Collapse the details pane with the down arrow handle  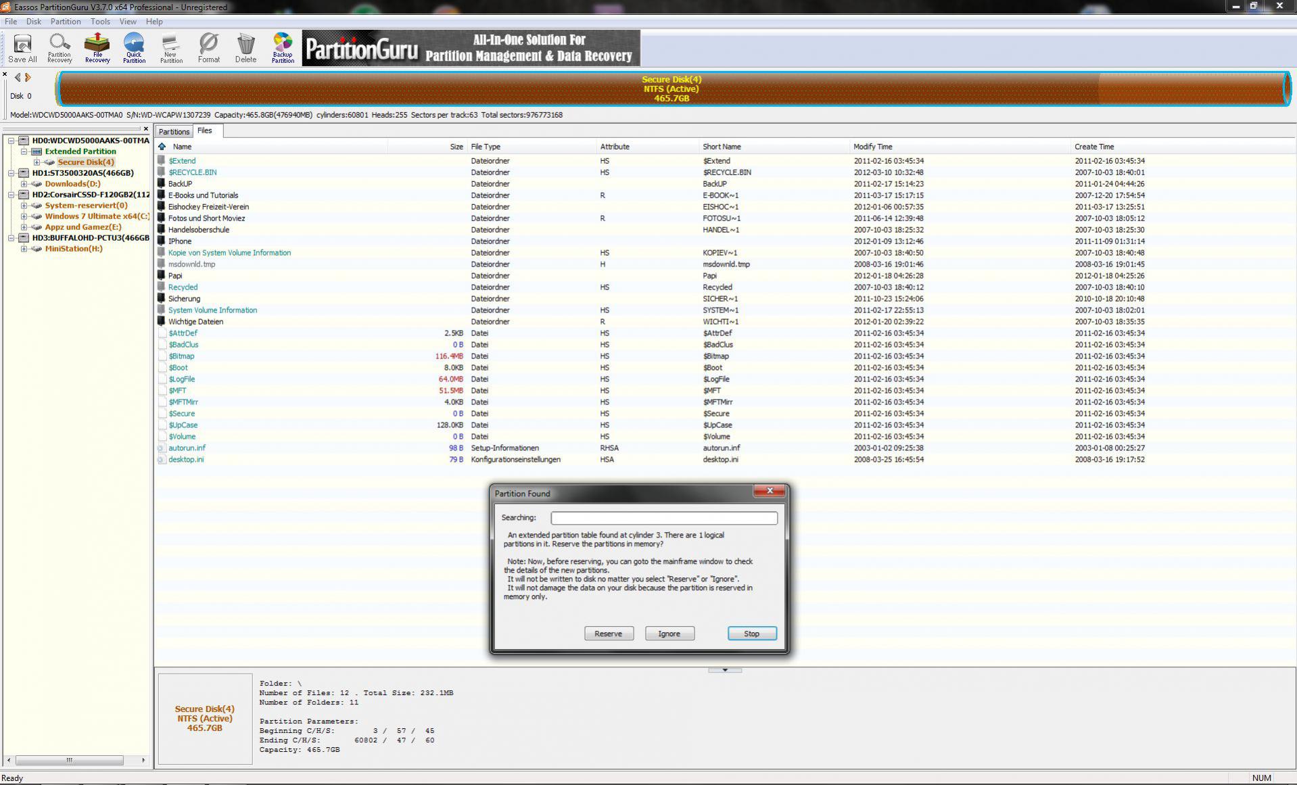click(x=725, y=670)
